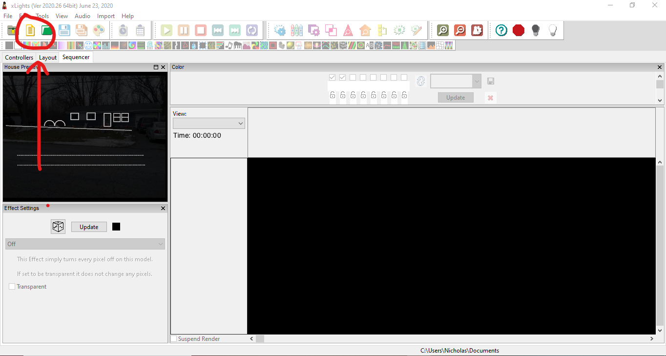666x356 pixels.
Task: Open help with the teal question mark
Action: click(x=501, y=30)
